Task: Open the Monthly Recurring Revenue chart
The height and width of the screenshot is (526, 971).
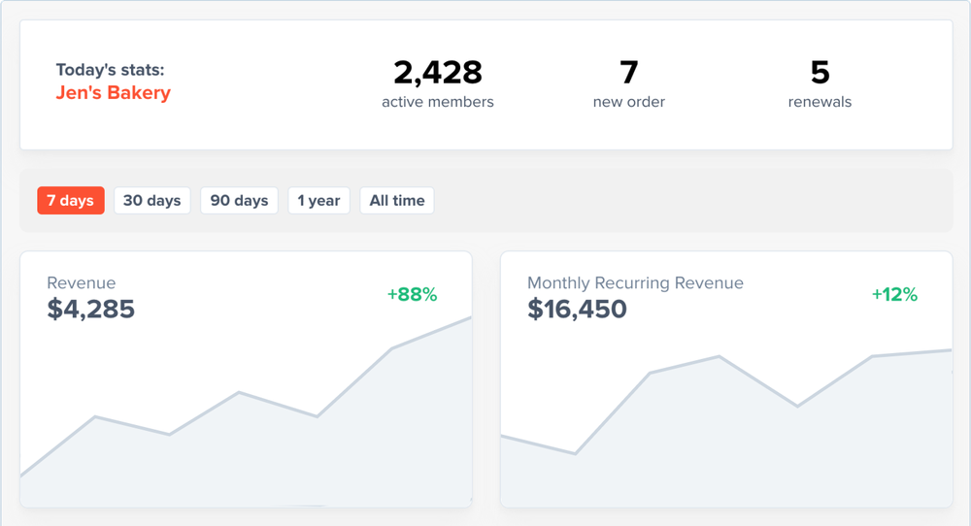Action: [x=726, y=427]
